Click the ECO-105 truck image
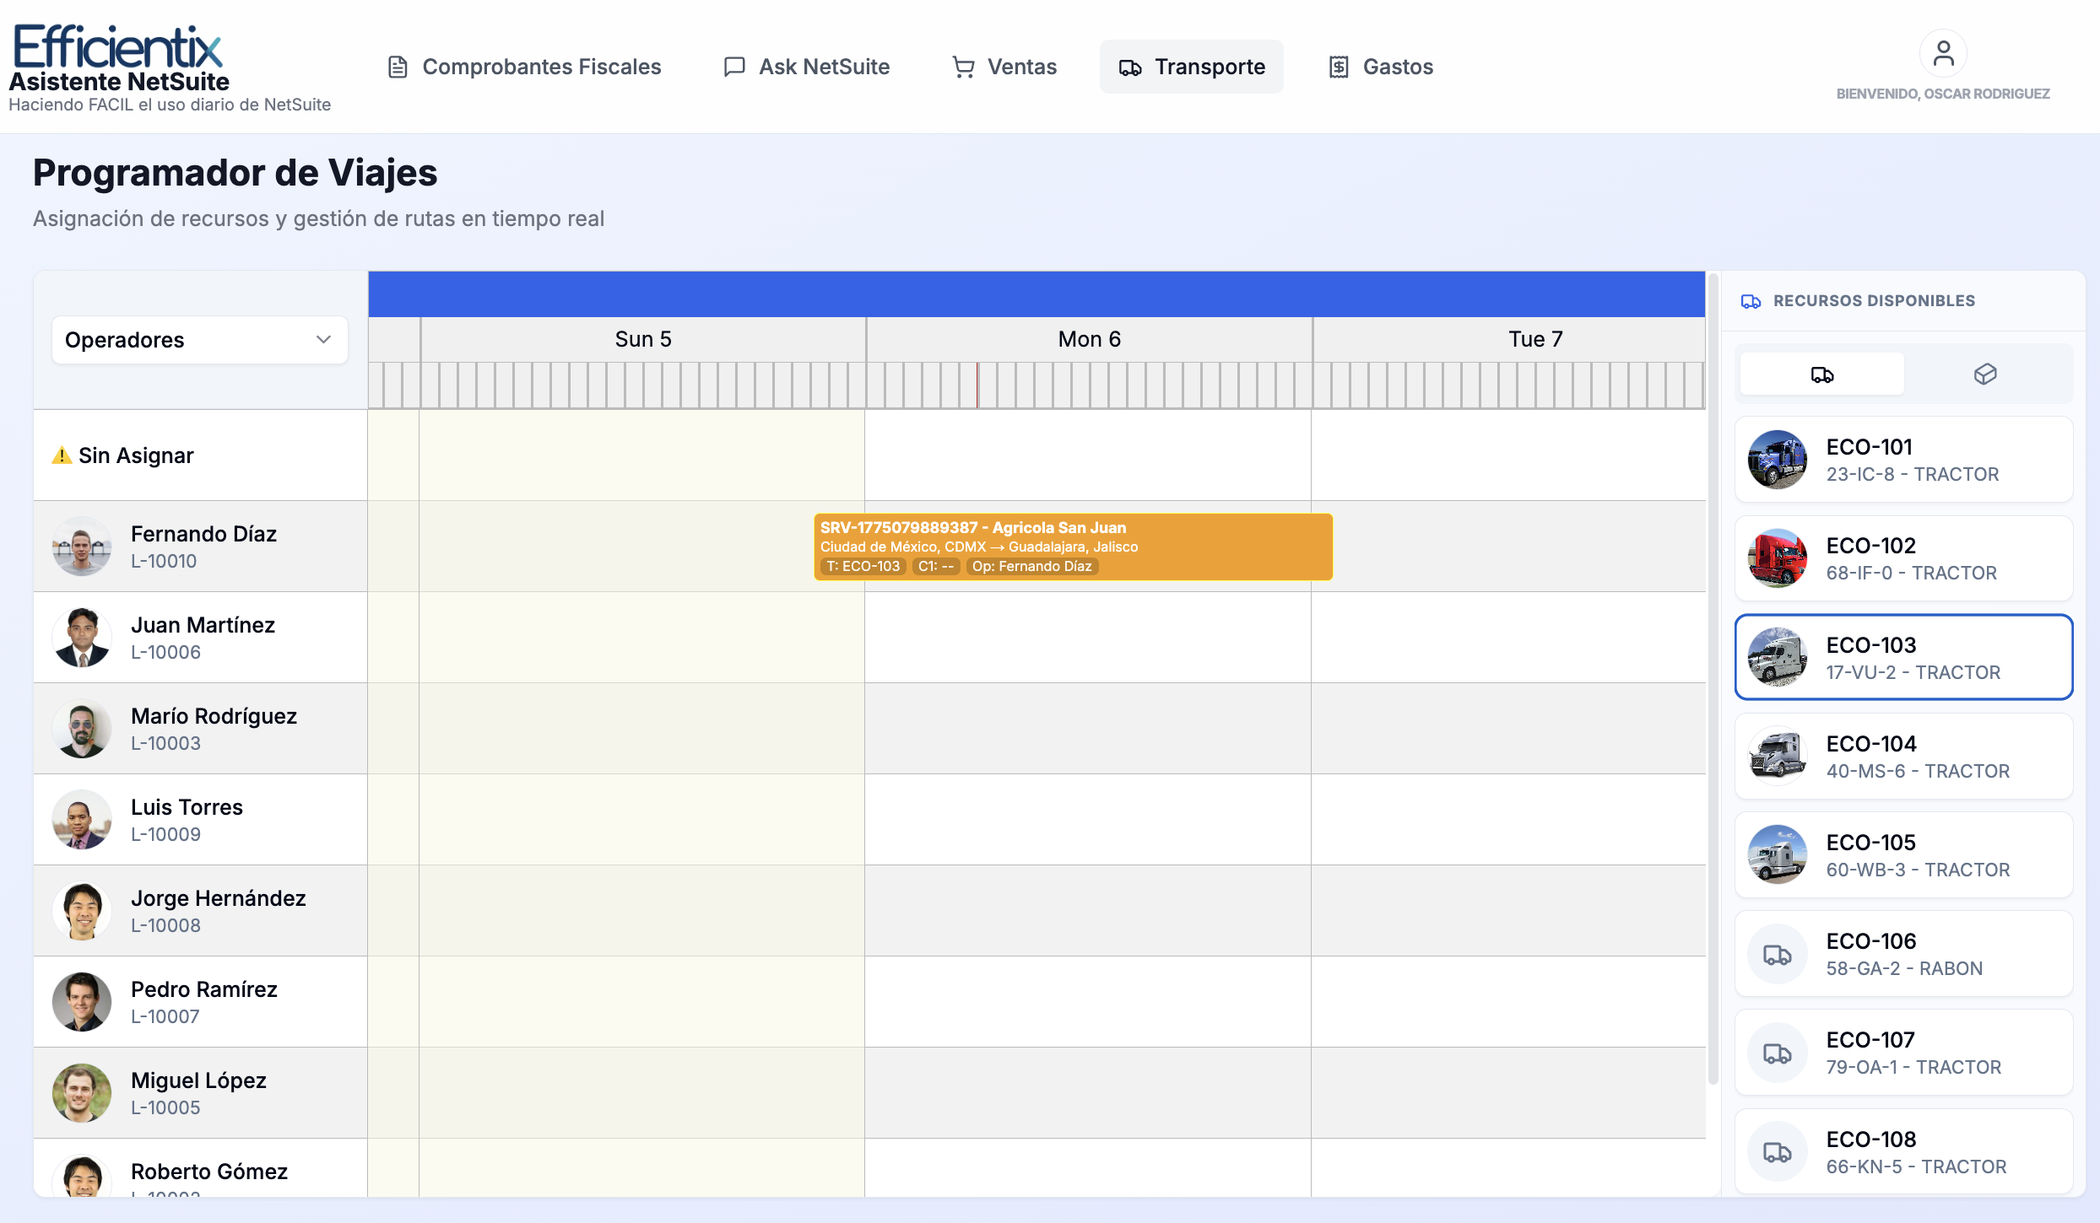 1777,855
